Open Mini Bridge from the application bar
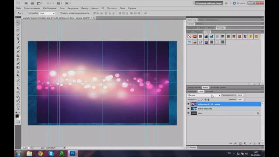The image size is (279, 157). pos(32,3)
